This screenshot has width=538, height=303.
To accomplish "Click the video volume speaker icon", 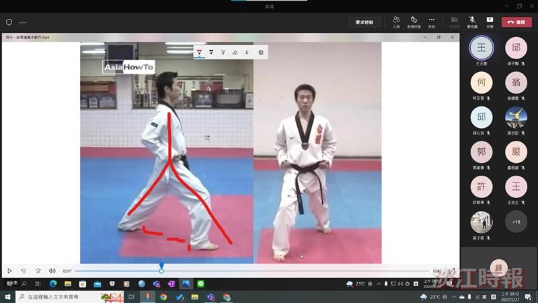I will [52, 271].
